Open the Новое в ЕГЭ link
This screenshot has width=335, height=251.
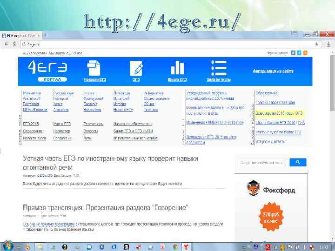(x=123, y=110)
